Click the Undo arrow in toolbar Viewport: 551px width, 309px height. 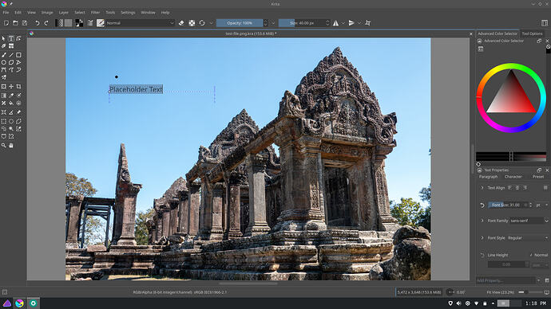pos(37,23)
